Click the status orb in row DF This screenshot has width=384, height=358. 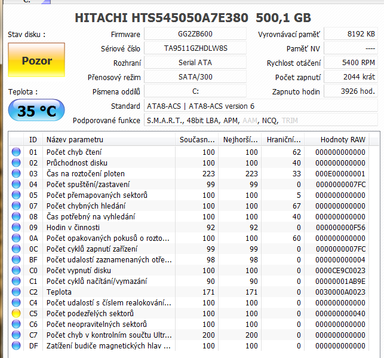16,346
